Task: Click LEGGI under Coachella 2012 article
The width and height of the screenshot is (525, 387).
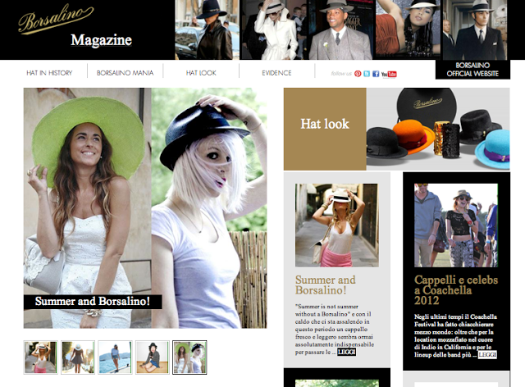Action: pyautogui.click(x=487, y=354)
